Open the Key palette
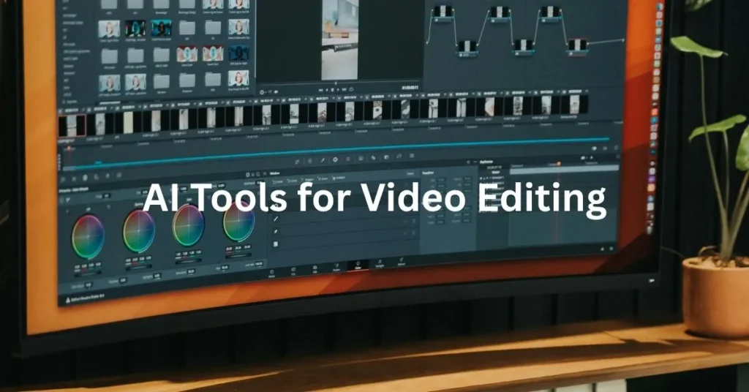 click(x=386, y=157)
